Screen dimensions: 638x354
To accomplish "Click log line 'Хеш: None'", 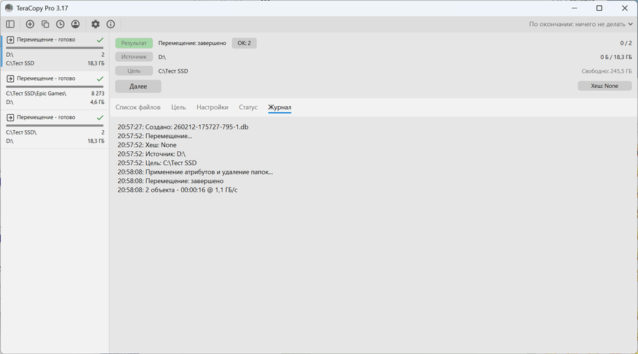I will (147, 145).
